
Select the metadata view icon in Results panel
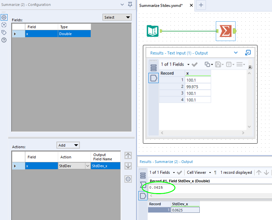[x=143, y=175]
